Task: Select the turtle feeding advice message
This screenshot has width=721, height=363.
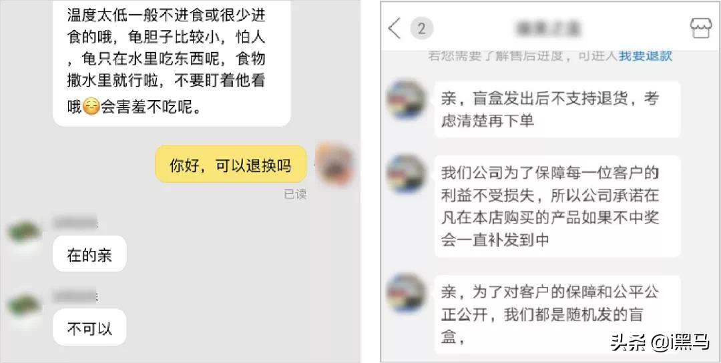Action: pyautogui.click(x=172, y=61)
